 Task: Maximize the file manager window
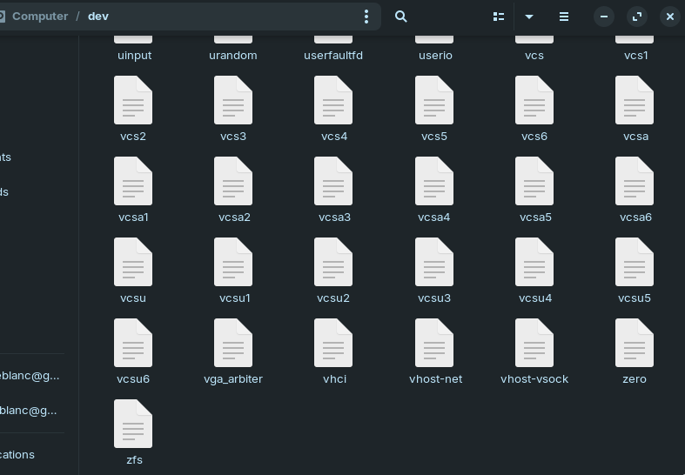tap(637, 17)
